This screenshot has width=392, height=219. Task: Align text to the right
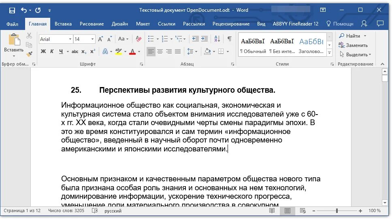point(169,51)
